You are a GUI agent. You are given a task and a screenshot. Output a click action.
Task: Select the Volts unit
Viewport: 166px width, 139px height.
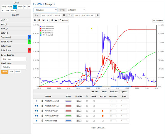4,7
